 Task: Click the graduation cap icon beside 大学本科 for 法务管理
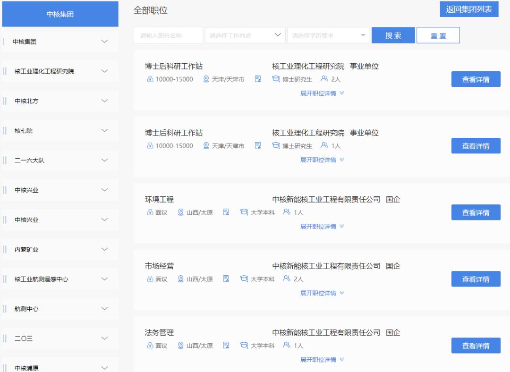tap(244, 345)
